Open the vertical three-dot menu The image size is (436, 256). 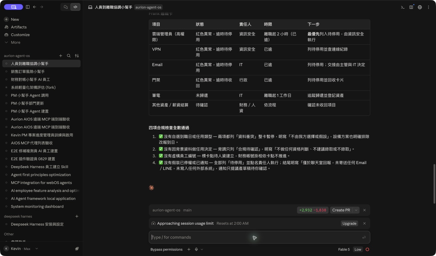pos(429,7)
